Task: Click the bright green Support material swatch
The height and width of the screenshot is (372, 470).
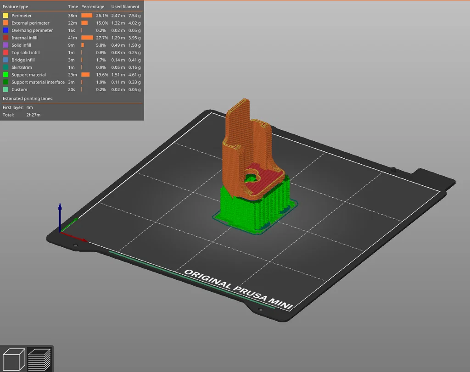Action: pyautogui.click(x=6, y=75)
